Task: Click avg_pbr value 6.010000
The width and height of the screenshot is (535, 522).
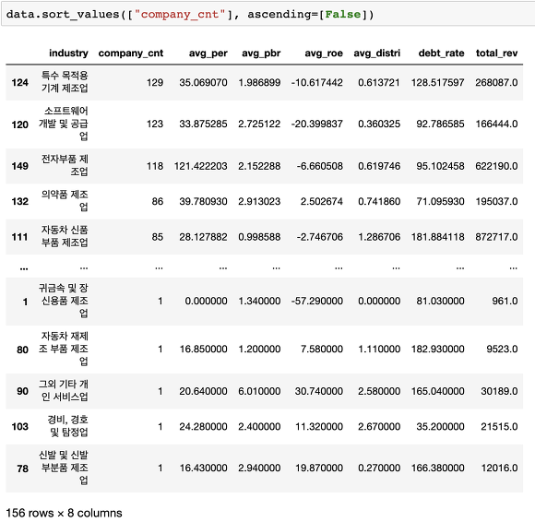Action: (x=259, y=391)
